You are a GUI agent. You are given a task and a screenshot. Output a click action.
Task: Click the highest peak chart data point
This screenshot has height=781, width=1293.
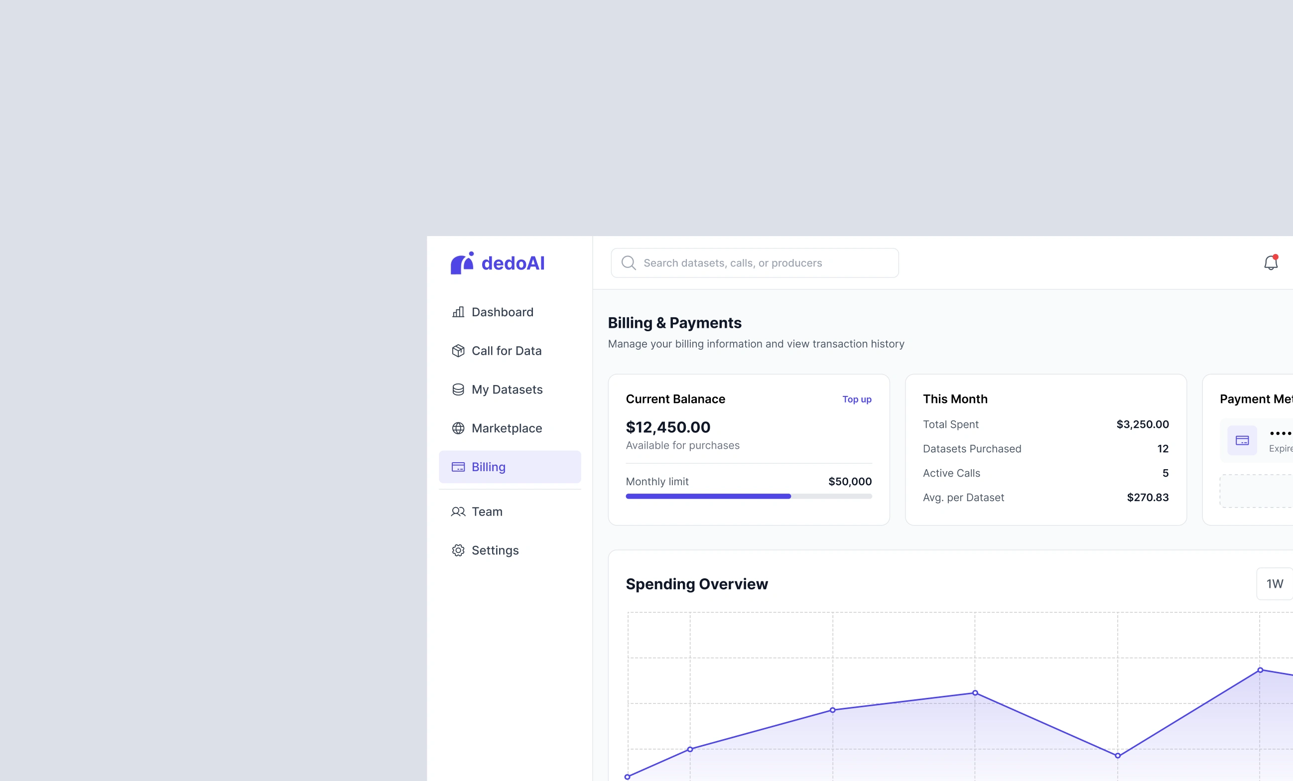(x=1260, y=670)
